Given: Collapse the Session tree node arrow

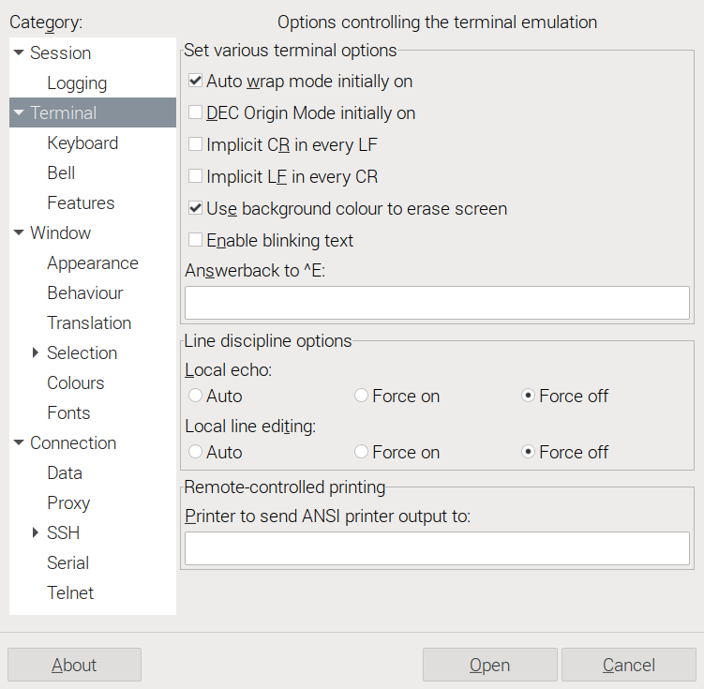Looking at the screenshot, I should tap(19, 53).
